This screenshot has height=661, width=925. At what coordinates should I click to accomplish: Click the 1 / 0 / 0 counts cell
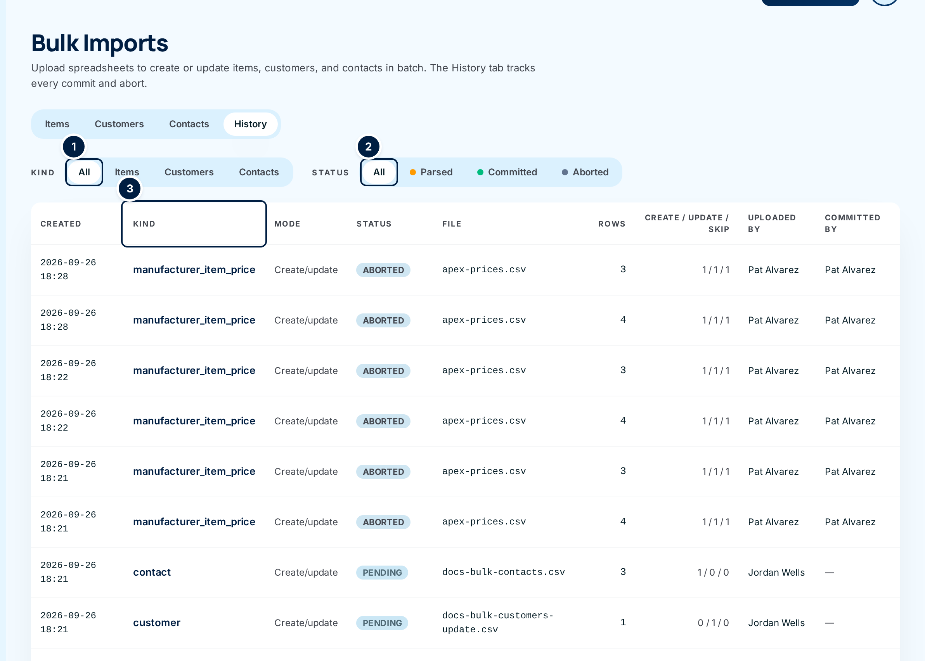click(x=713, y=572)
